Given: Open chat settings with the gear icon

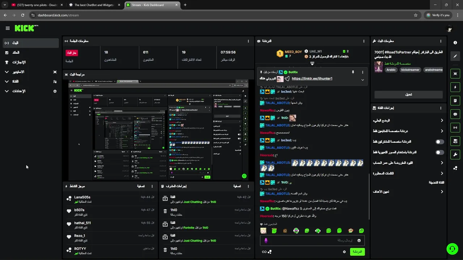Looking at the screenshot, I should [344, 252].
